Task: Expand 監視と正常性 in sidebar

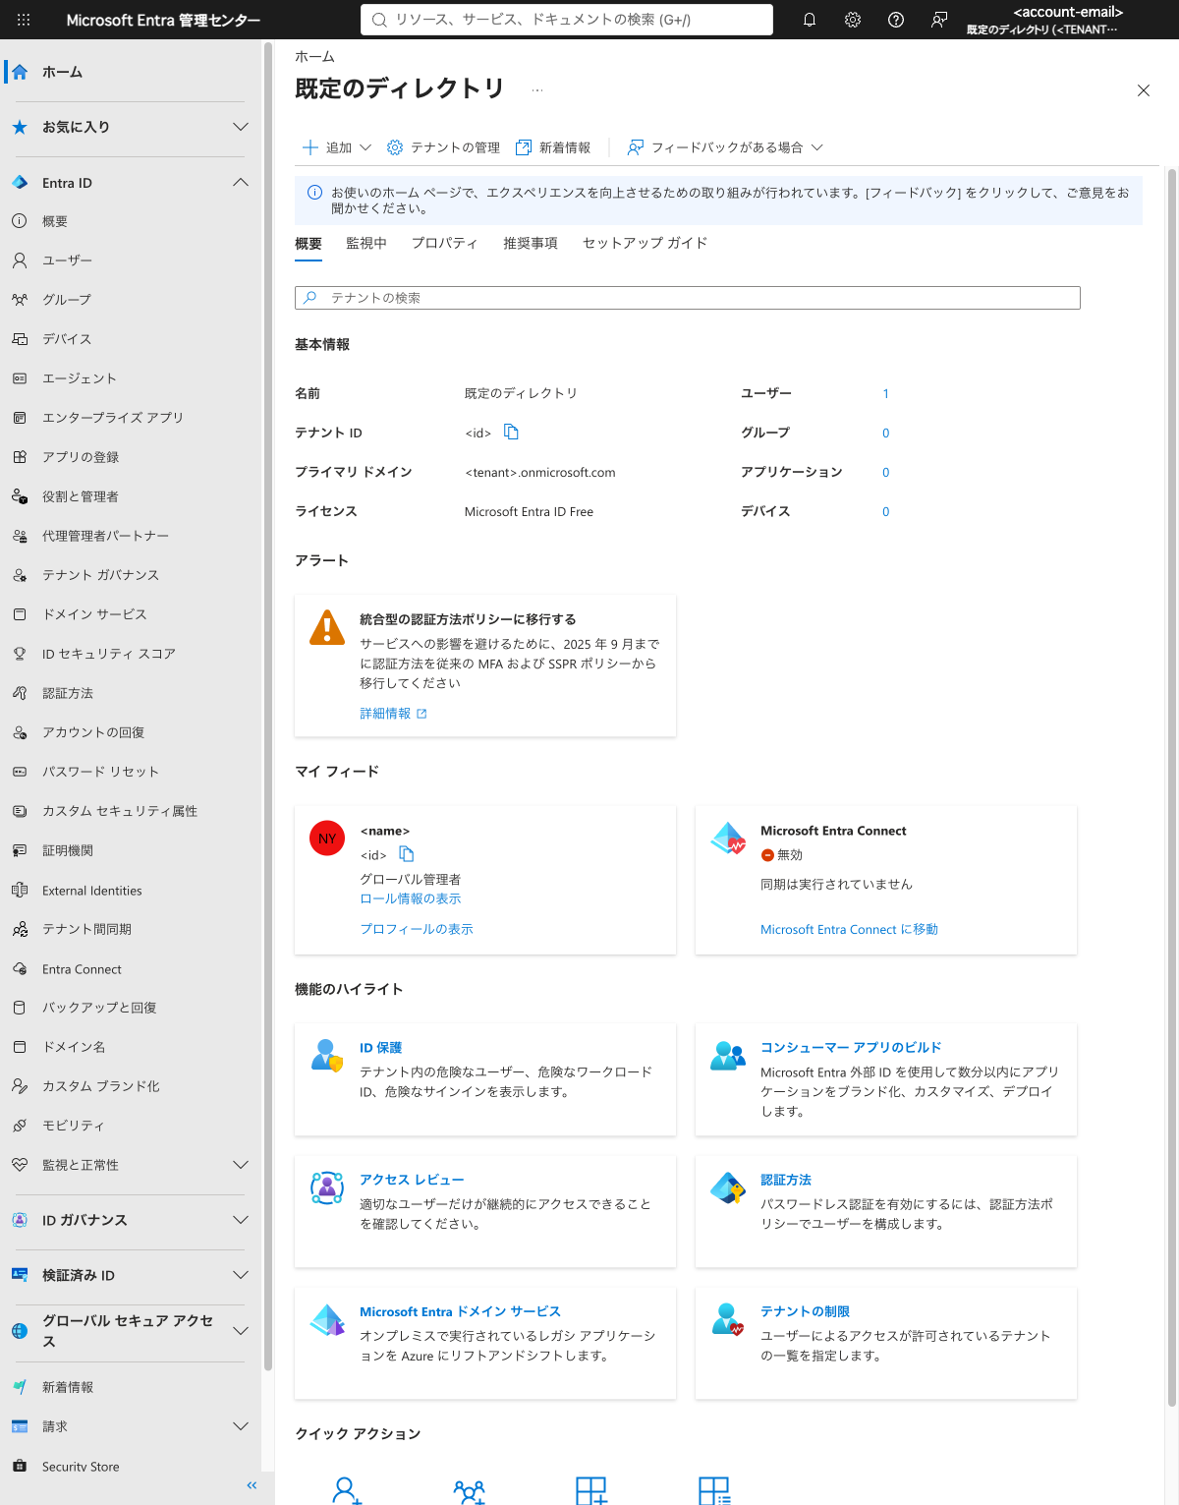Action: (241, 1165)
